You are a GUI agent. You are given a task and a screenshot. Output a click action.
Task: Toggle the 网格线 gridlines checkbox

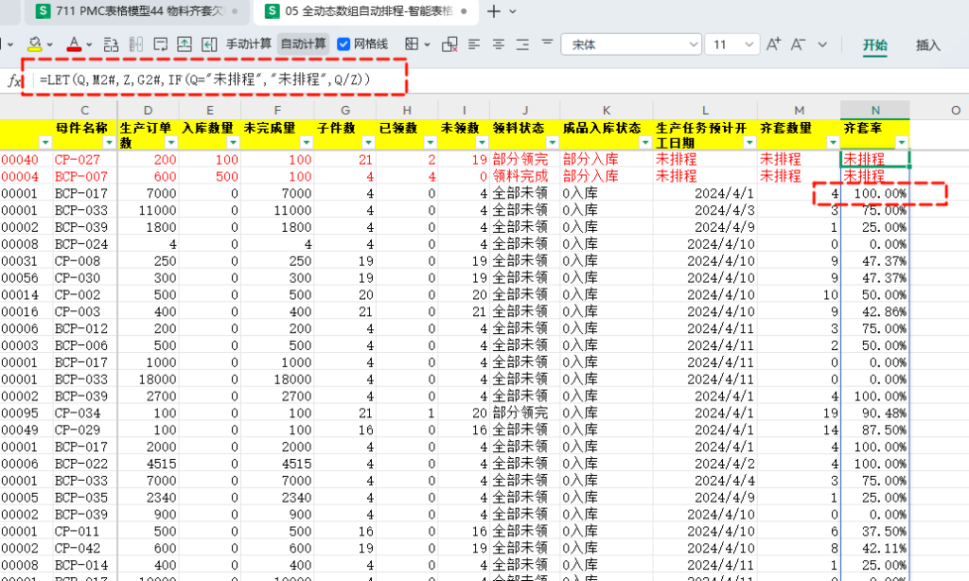pyautogui.click(x=344, y=44)
